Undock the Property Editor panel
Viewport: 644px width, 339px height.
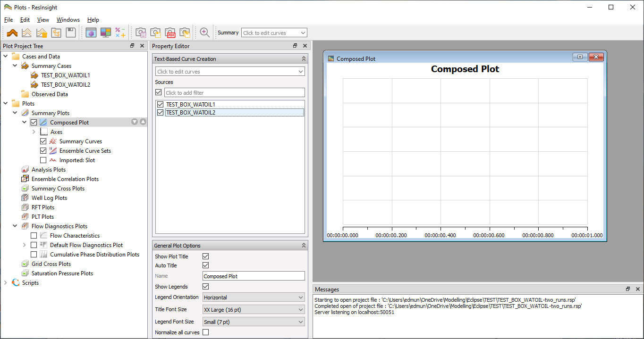(x=295, y=46)
